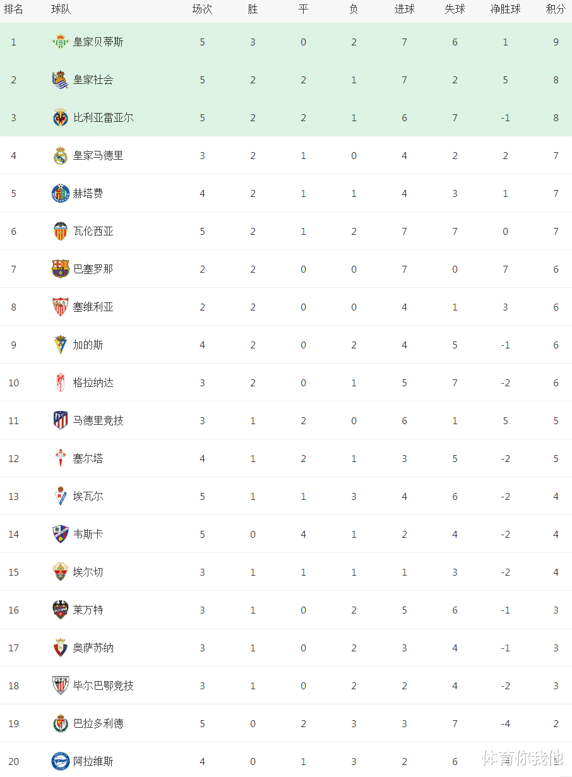Click the Sevilla club crest

61,307
